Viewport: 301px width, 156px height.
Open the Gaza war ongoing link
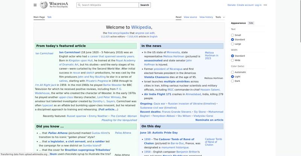click(159, 104)
